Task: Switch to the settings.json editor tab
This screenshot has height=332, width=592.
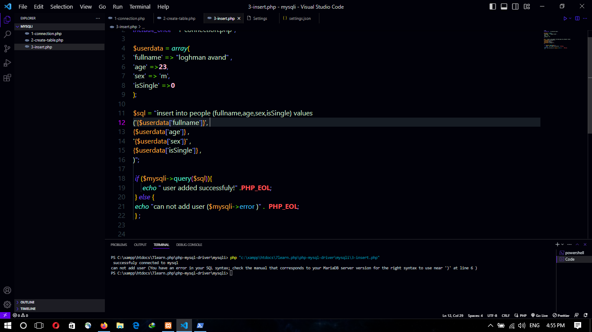Action: click(300, 19)
